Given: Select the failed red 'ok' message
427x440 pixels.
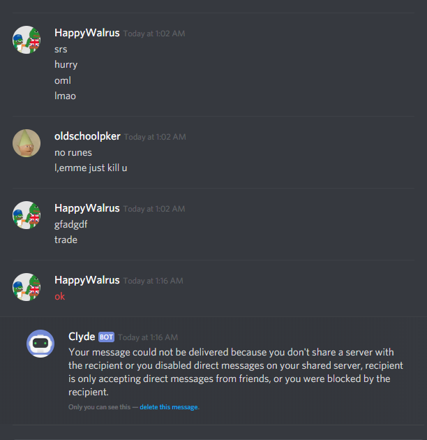Looking at the screenshot, I should [60, 296].
